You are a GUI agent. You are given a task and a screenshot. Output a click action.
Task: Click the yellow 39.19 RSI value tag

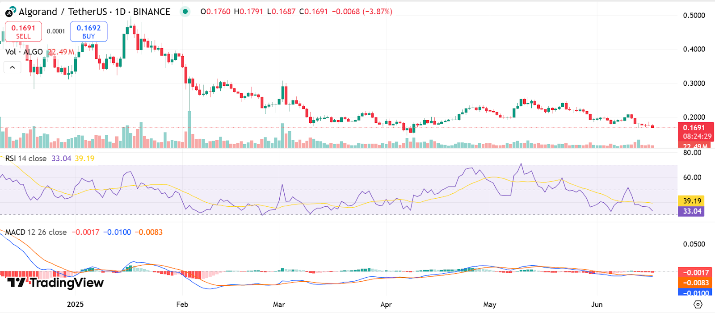(x=691, y=201)
